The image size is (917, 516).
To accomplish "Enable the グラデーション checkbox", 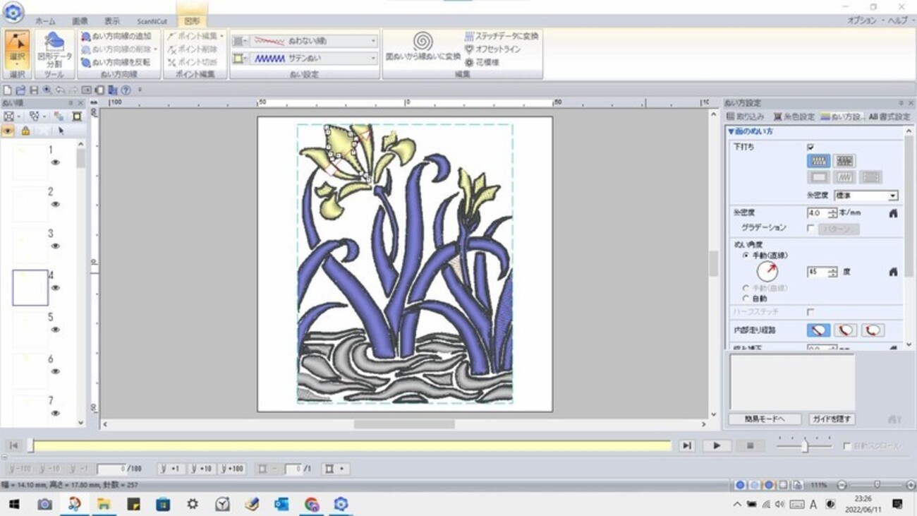I will (x=810, y=228).
